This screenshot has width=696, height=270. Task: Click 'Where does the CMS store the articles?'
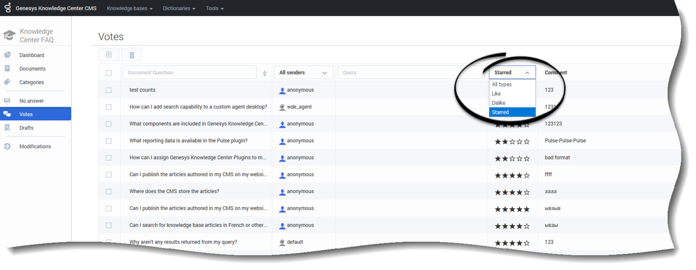point(174,191)
